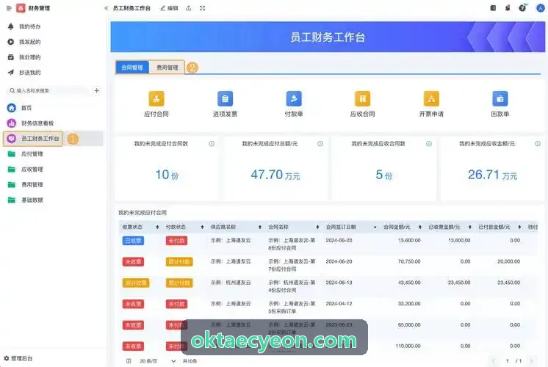Click the 10 份 value
This screenshot has width=548, height=367.
pyautogui.click(x=167, y=175)
